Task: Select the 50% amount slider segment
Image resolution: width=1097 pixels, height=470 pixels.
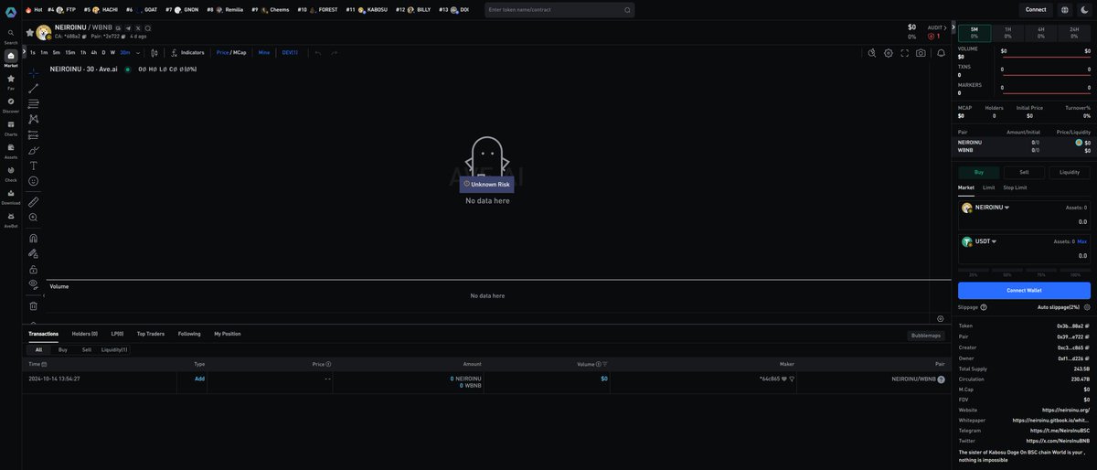Action: [x=1007, y=271]
